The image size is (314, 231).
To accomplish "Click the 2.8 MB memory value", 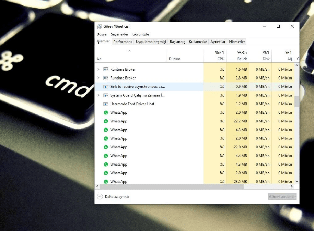I will (241, 78).
